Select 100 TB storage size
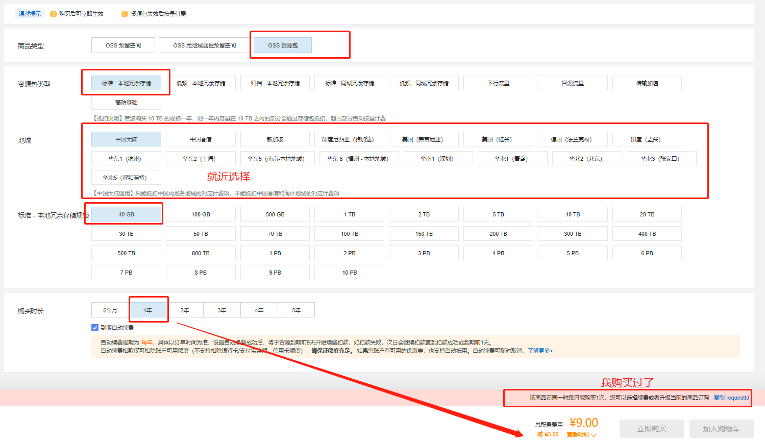The width and height of the screenshot is (765, 443). tap(350, 234)
